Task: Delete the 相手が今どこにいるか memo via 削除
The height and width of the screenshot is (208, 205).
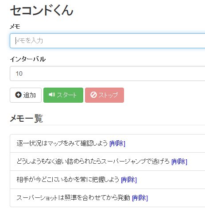Action: [129, 180]
